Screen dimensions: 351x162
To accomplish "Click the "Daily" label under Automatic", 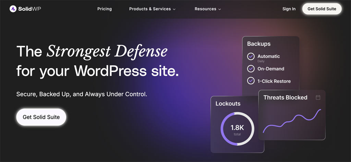I will [x=261, y=61].
